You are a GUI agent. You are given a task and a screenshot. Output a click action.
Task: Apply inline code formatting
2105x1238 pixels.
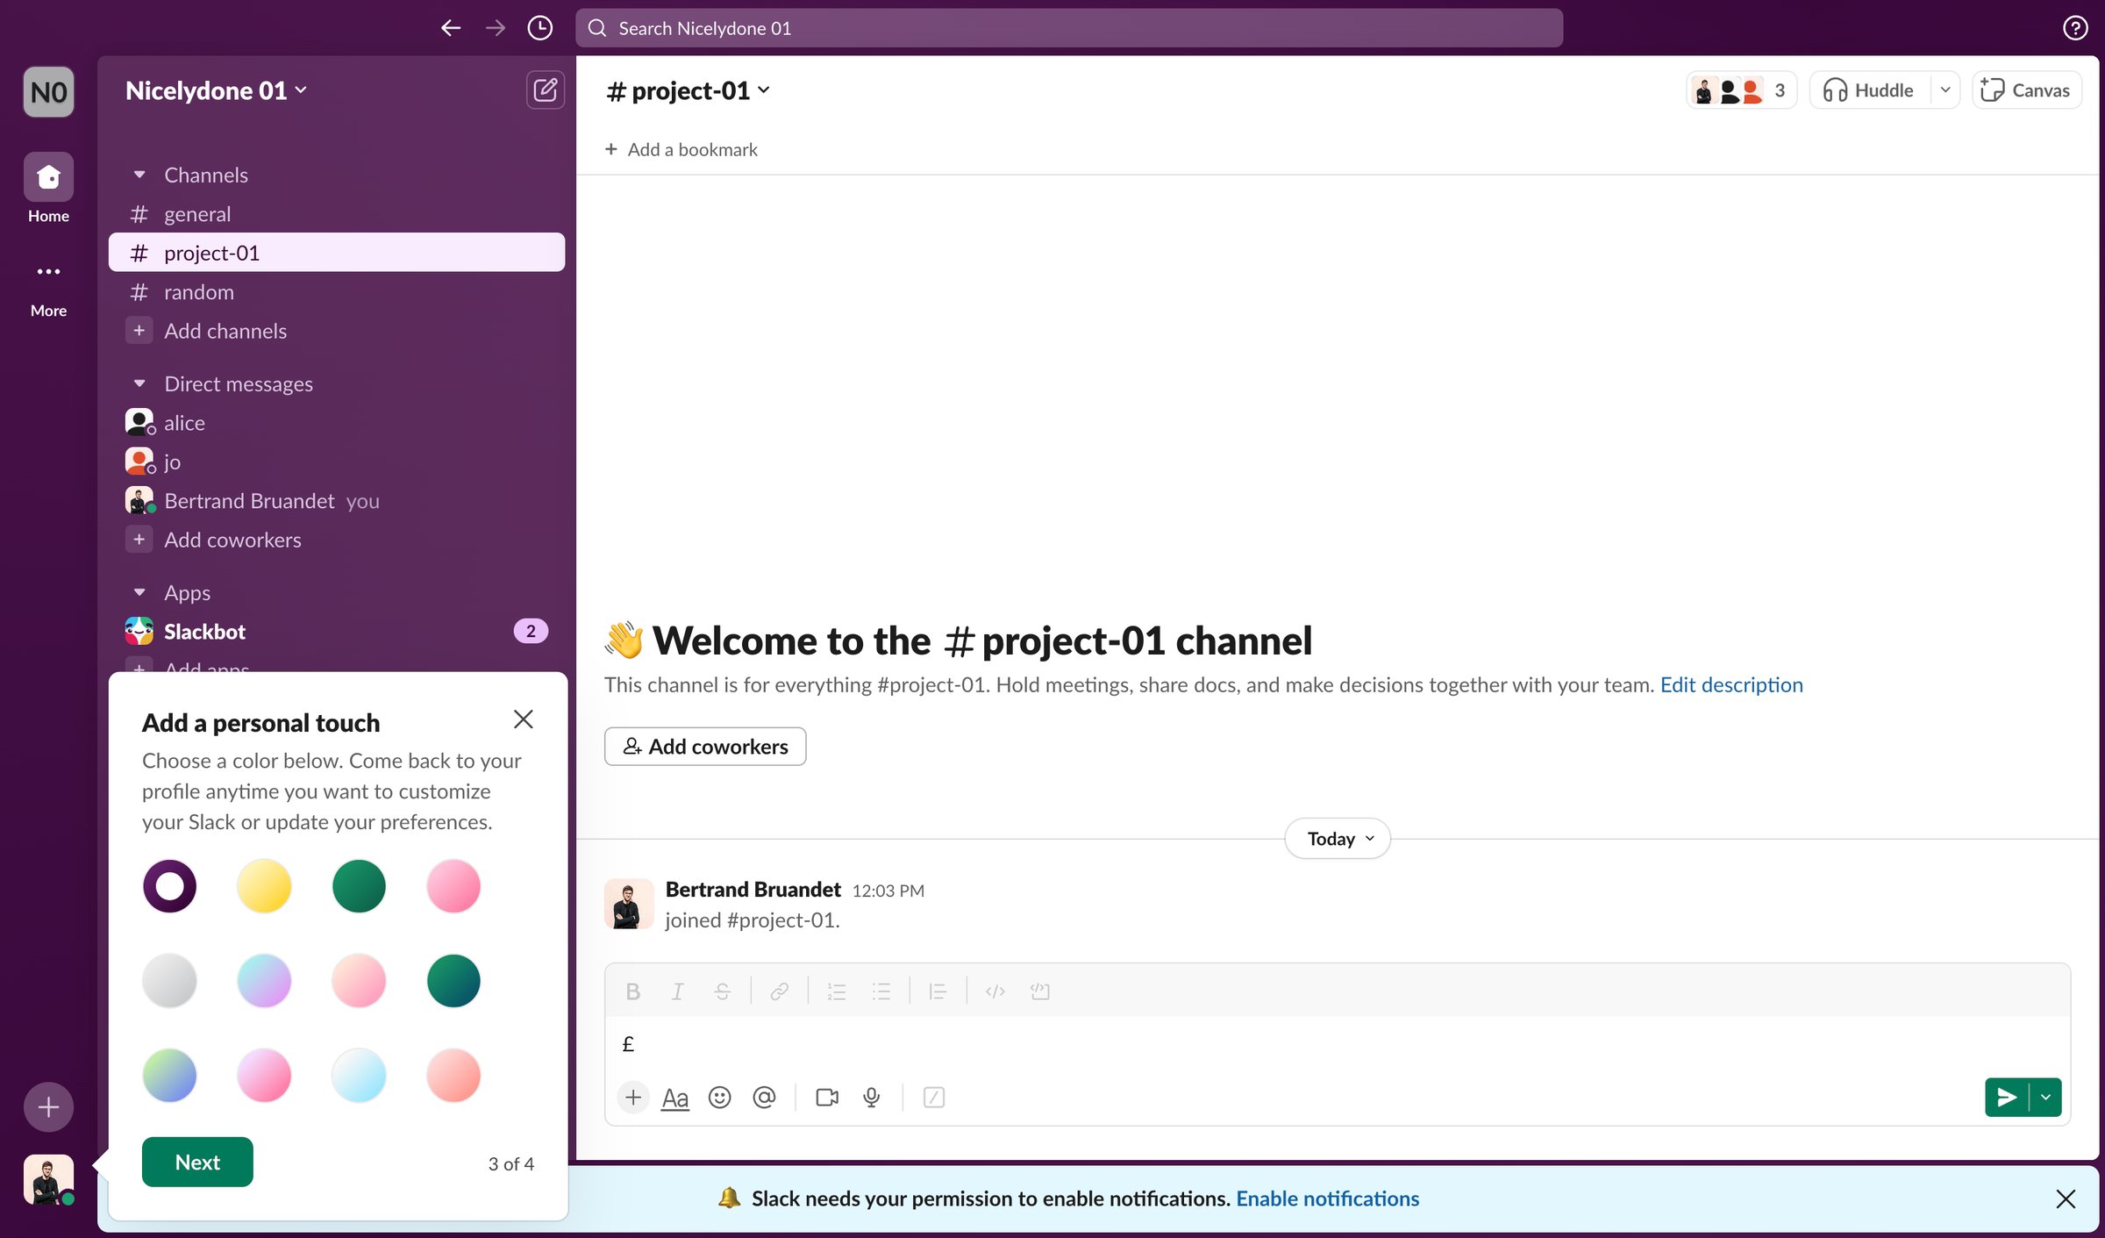[995, 991]
